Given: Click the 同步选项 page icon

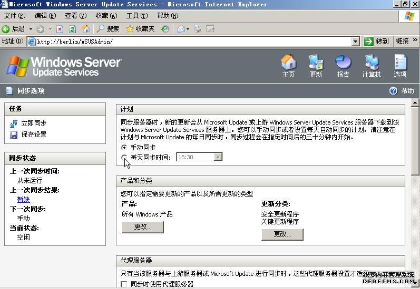Looking at the screenshot, I should coord(9,91).
